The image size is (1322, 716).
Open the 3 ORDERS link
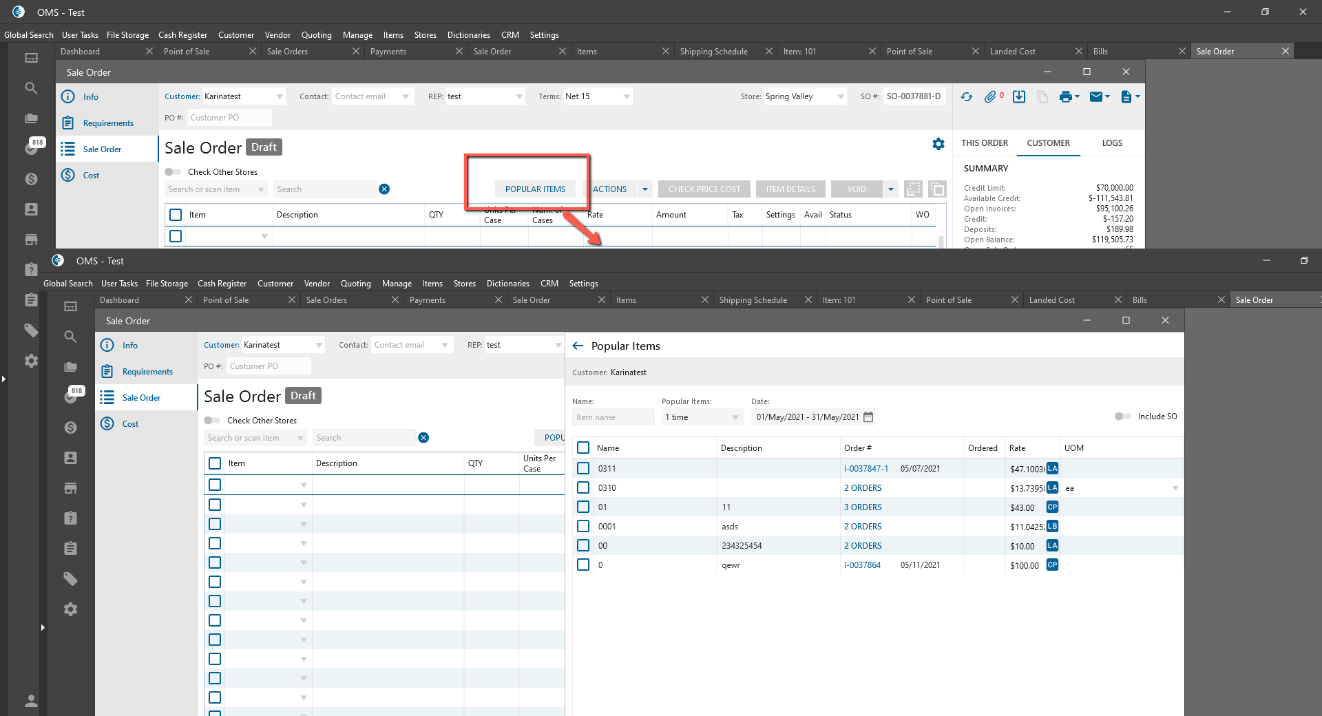pyautogui.click(x=863, y=507)
